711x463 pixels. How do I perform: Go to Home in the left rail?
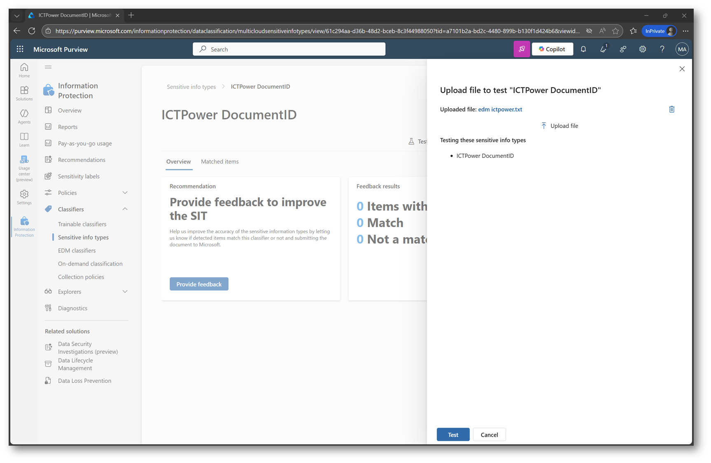[x=24, y=70]
